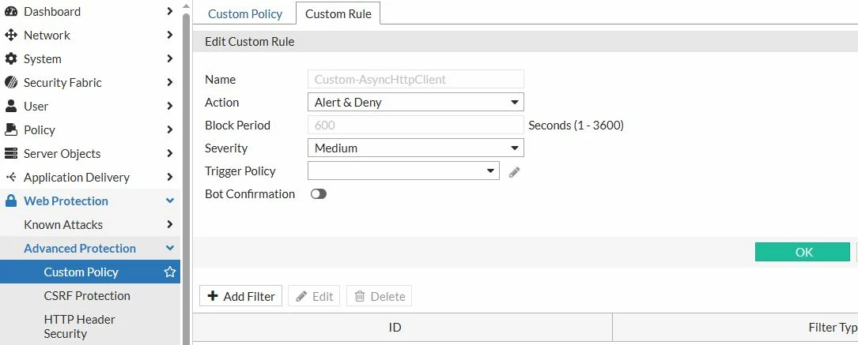Expand the System menu chevron
This screenshot has height=345, width=858.
170,58
